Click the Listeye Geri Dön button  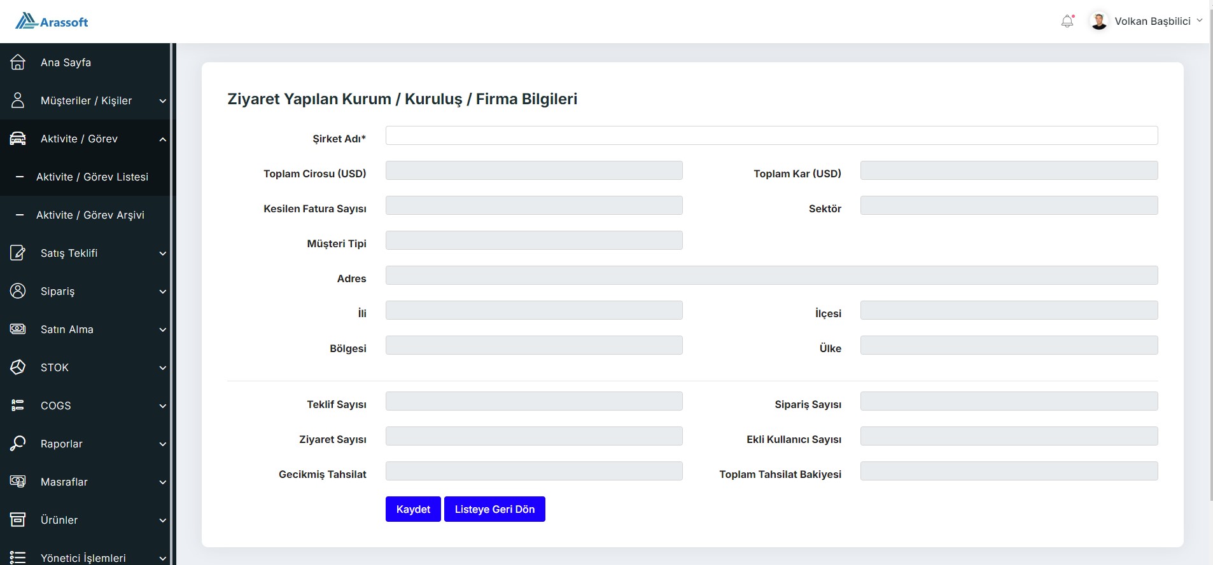click(x=494, y=509)
